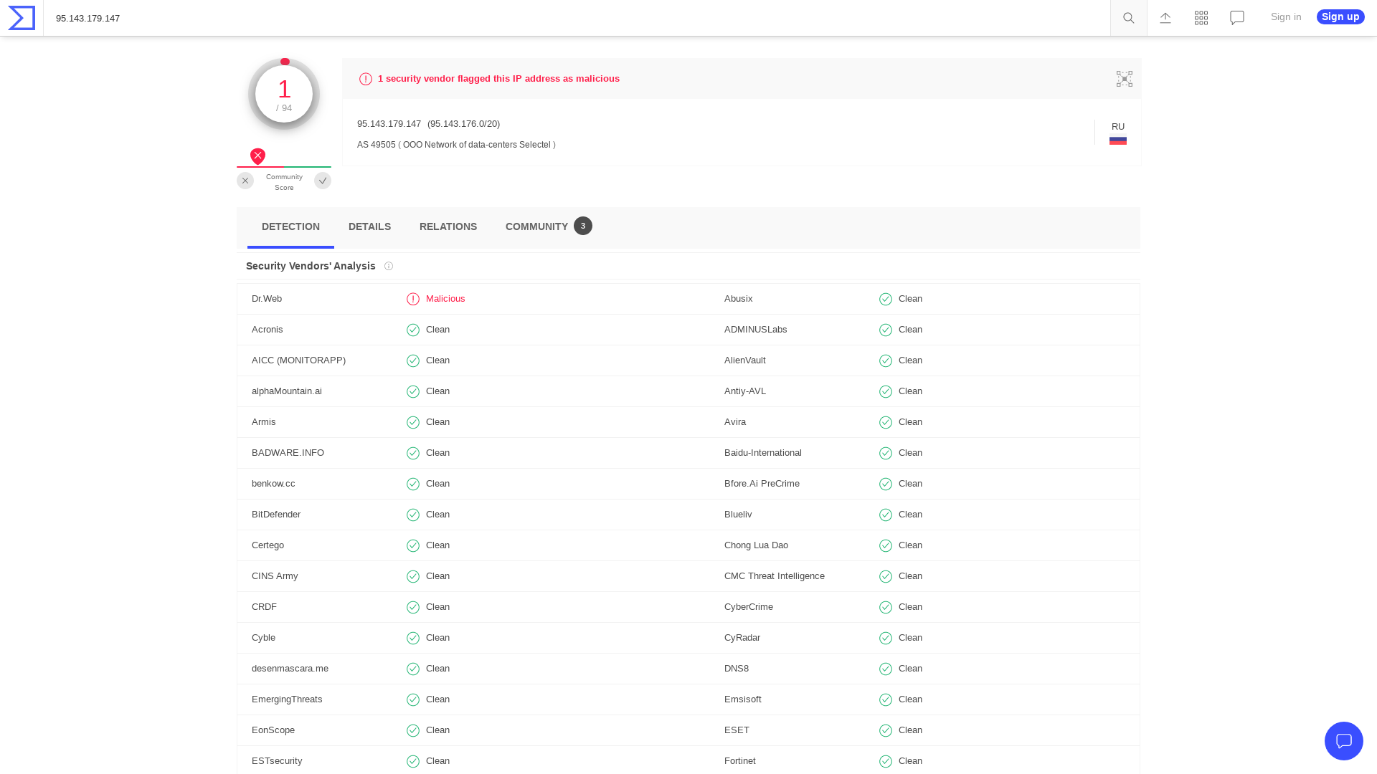Click the AICC (MONITORAPP) vendor name
Image resolution: width=1377 pixels, height=774 pixels.
(298, 360)
